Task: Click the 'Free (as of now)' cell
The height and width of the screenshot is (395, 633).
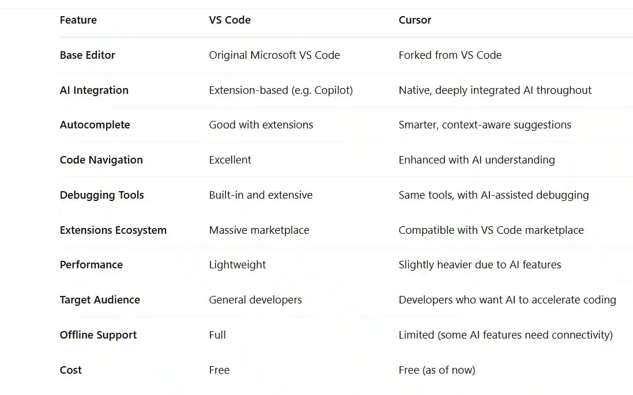Action: [x=437, y=370]
